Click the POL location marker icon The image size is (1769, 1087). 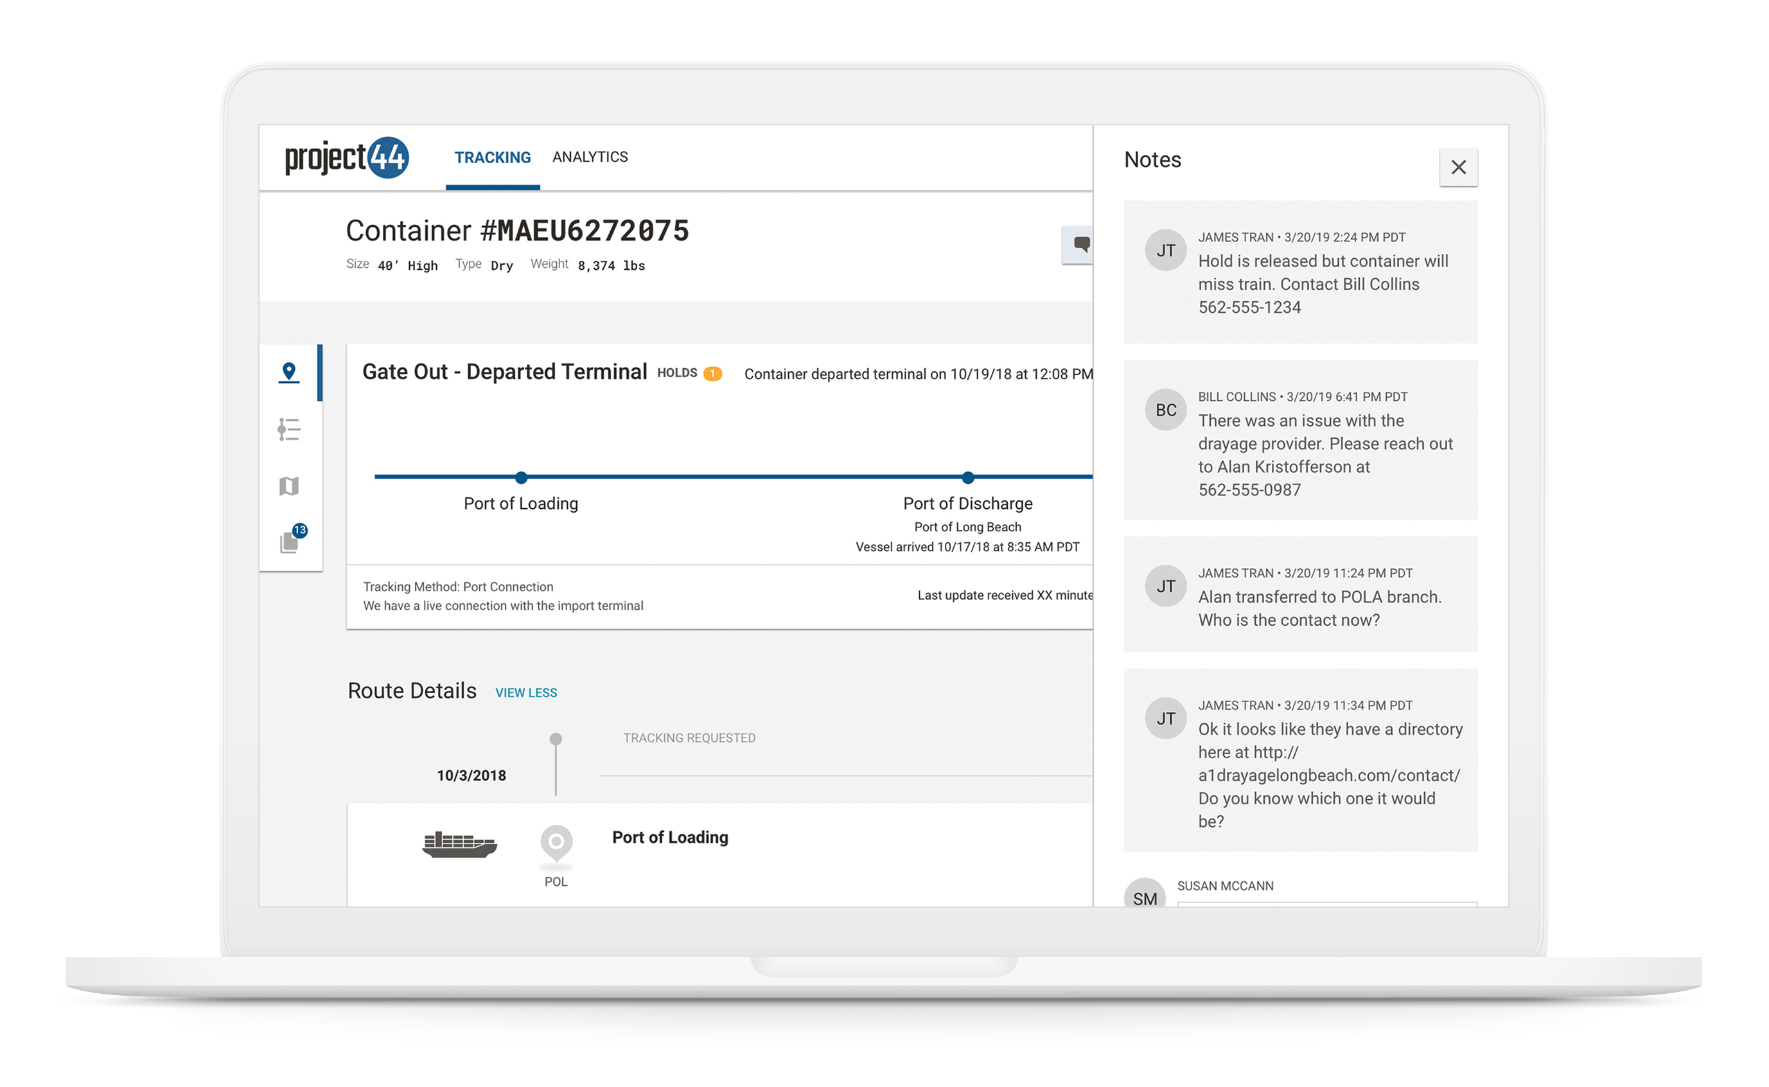(556, 841)
